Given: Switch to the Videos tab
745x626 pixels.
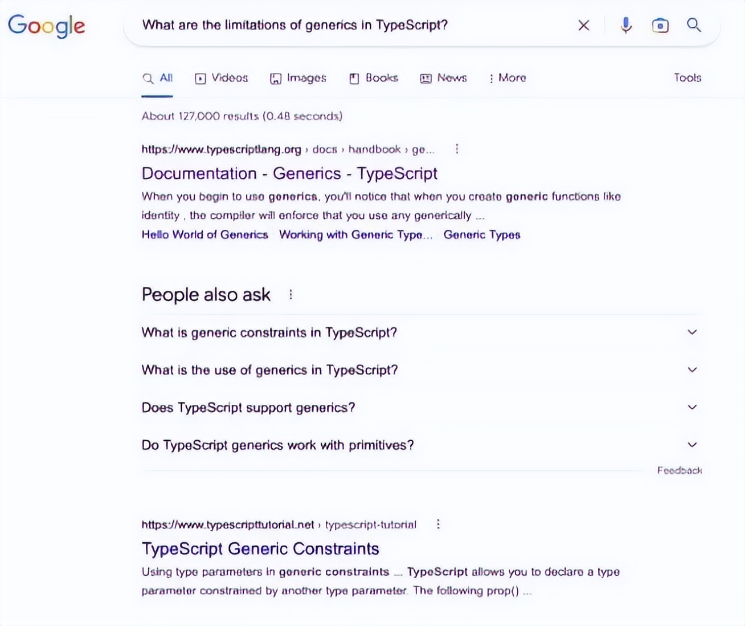Looking at the screenshot, I should [222, 78].
